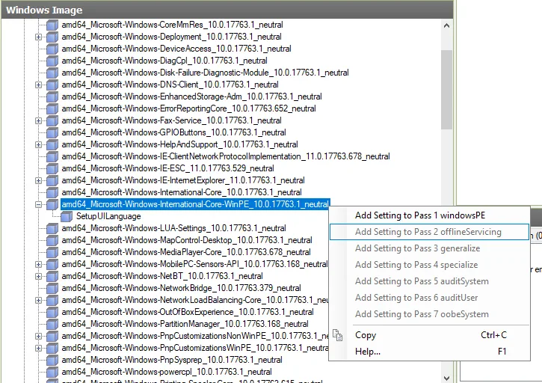Image resolution: width=542 pixels, height=383 pixels.
Task: Click the Copy icon in context menu
Action: point(337,335)
